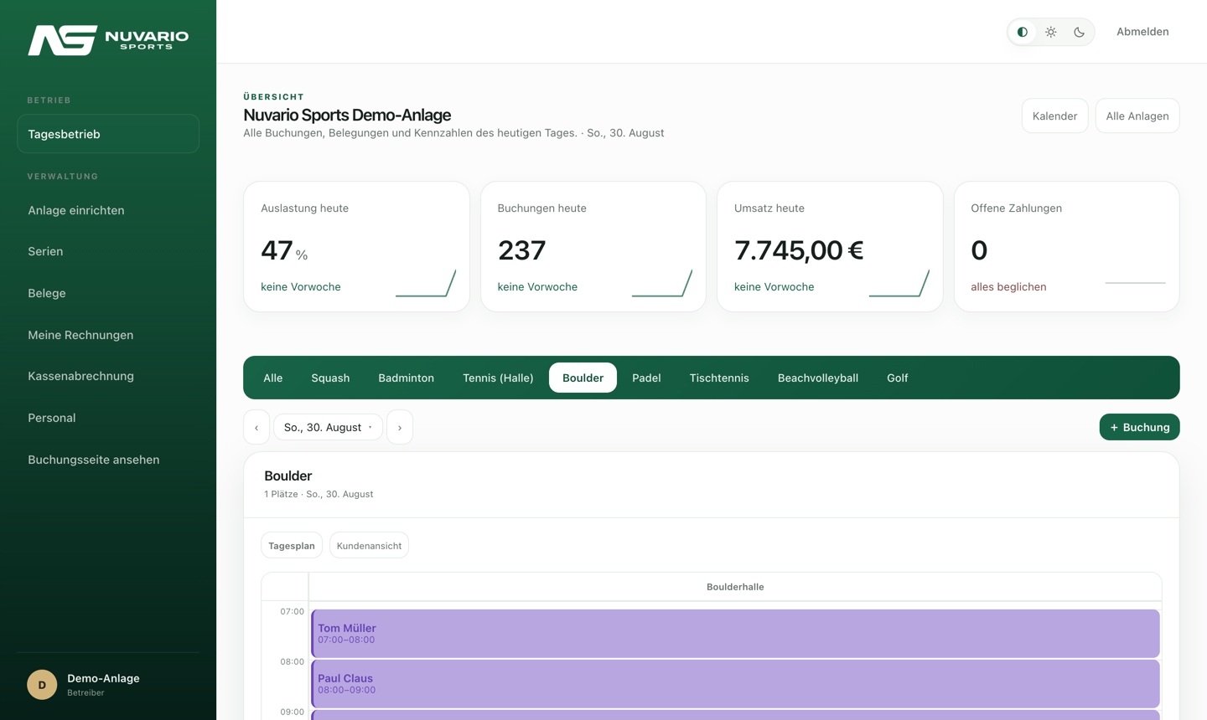The height and width of the screenshot is (720, 1207).
Task: Click Abmelden to log out
Action: point(1142,32)
